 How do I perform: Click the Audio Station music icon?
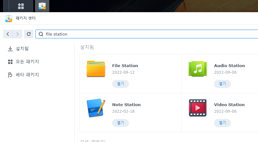coord(198,69)
